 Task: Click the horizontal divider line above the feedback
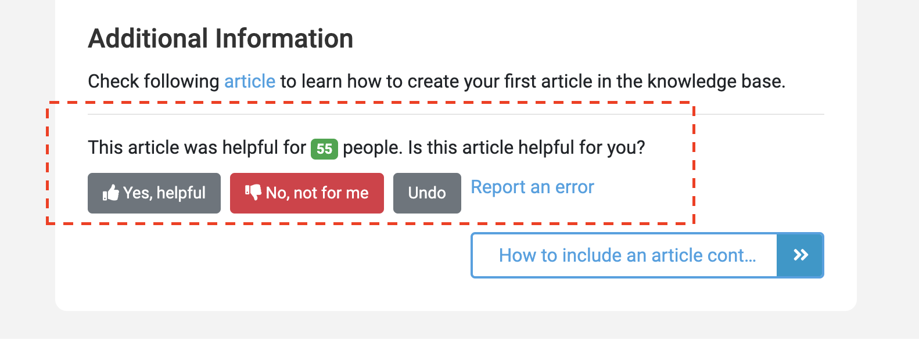[456, 114]
